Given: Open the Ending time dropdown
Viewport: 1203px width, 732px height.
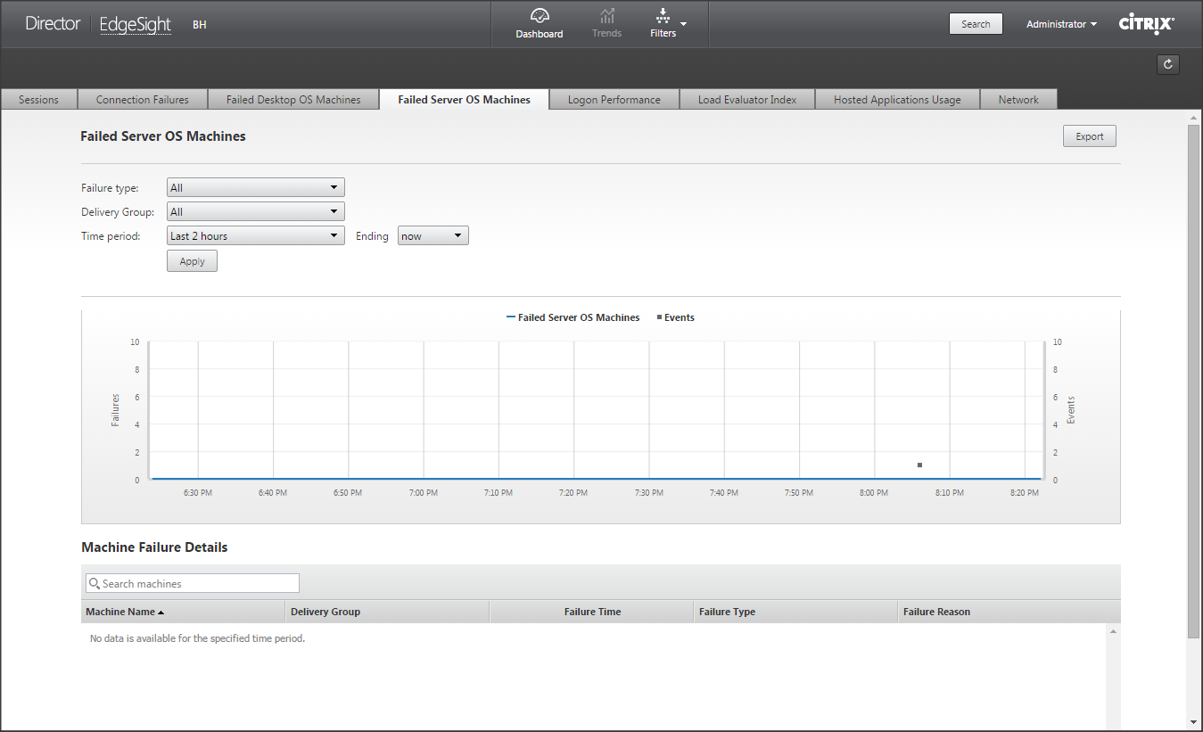Looking at the screenshot, I should pos(433,236).
